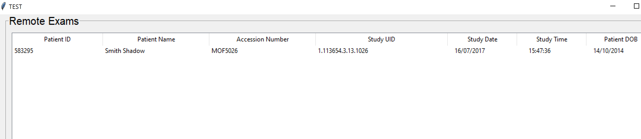Click the Smith Shadow patient name cell

pyautogui.click(x=125, y=51)
